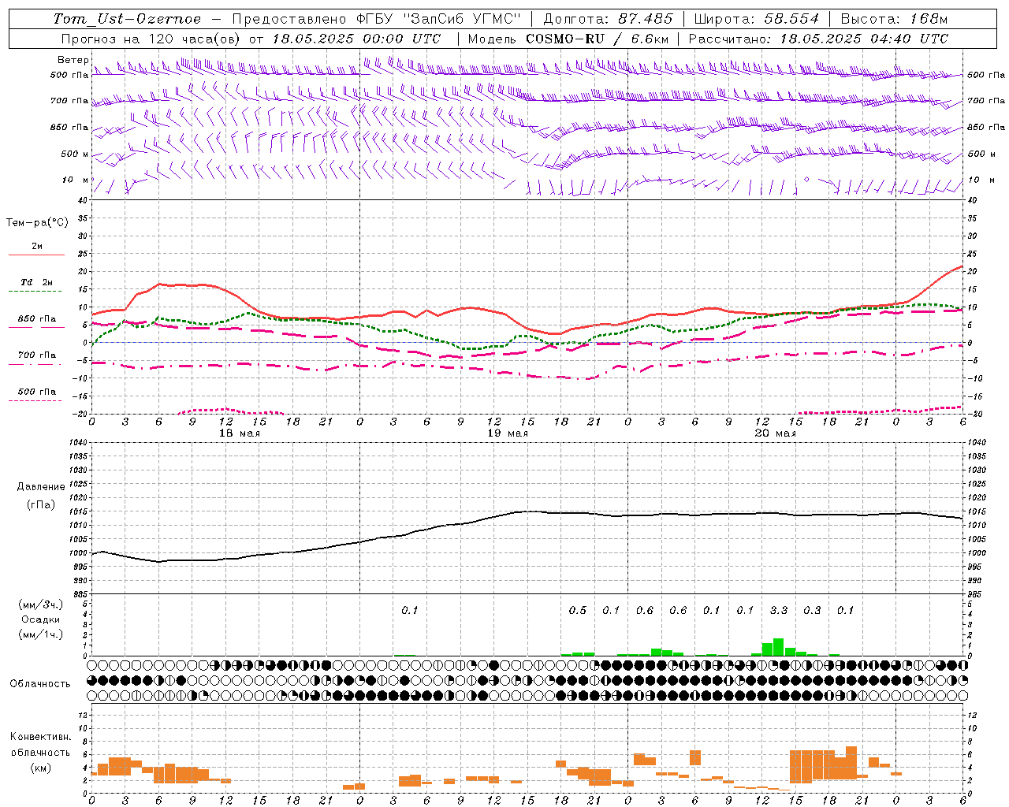
Task: Click the station title Tom_Ust-Ozernoe
Action: pyautogui.click(x=127, y=19)
